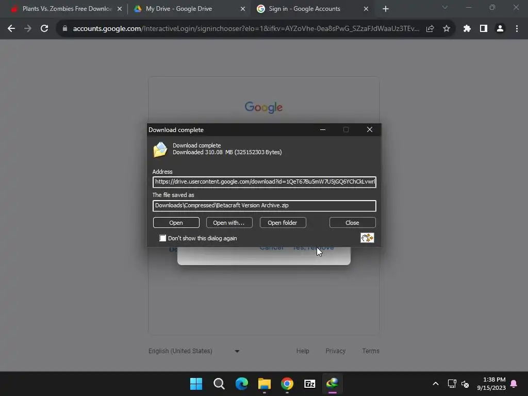Go forward in browser history
The height and width of the screenshot is (396, 528).
[28, 29]
